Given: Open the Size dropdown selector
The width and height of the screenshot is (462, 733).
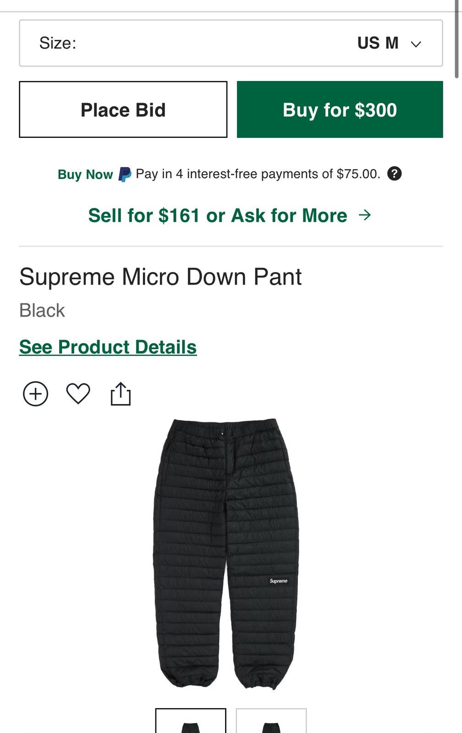Looking at the screenshot, I should pyautogui.click(x=231, y=43).
